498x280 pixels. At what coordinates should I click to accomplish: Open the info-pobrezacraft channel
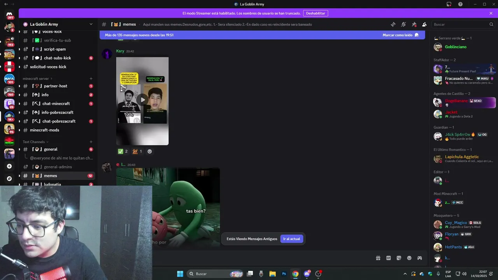tap(58, 112)
